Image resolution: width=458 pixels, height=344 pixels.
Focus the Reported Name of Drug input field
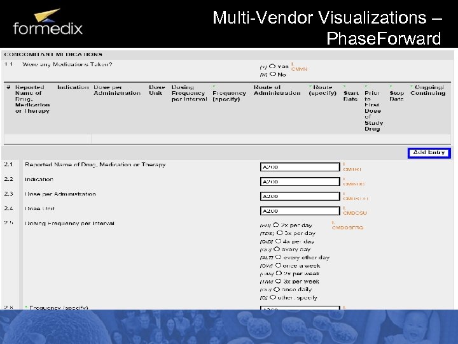(300, 167)
